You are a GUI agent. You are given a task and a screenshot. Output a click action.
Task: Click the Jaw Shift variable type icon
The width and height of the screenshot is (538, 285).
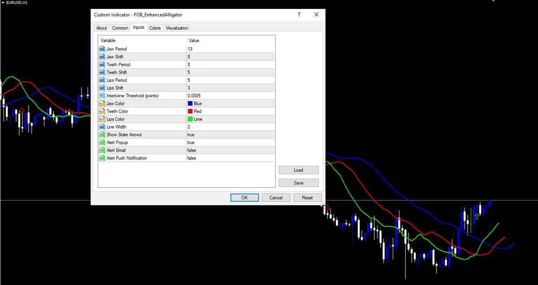[102, 57]
